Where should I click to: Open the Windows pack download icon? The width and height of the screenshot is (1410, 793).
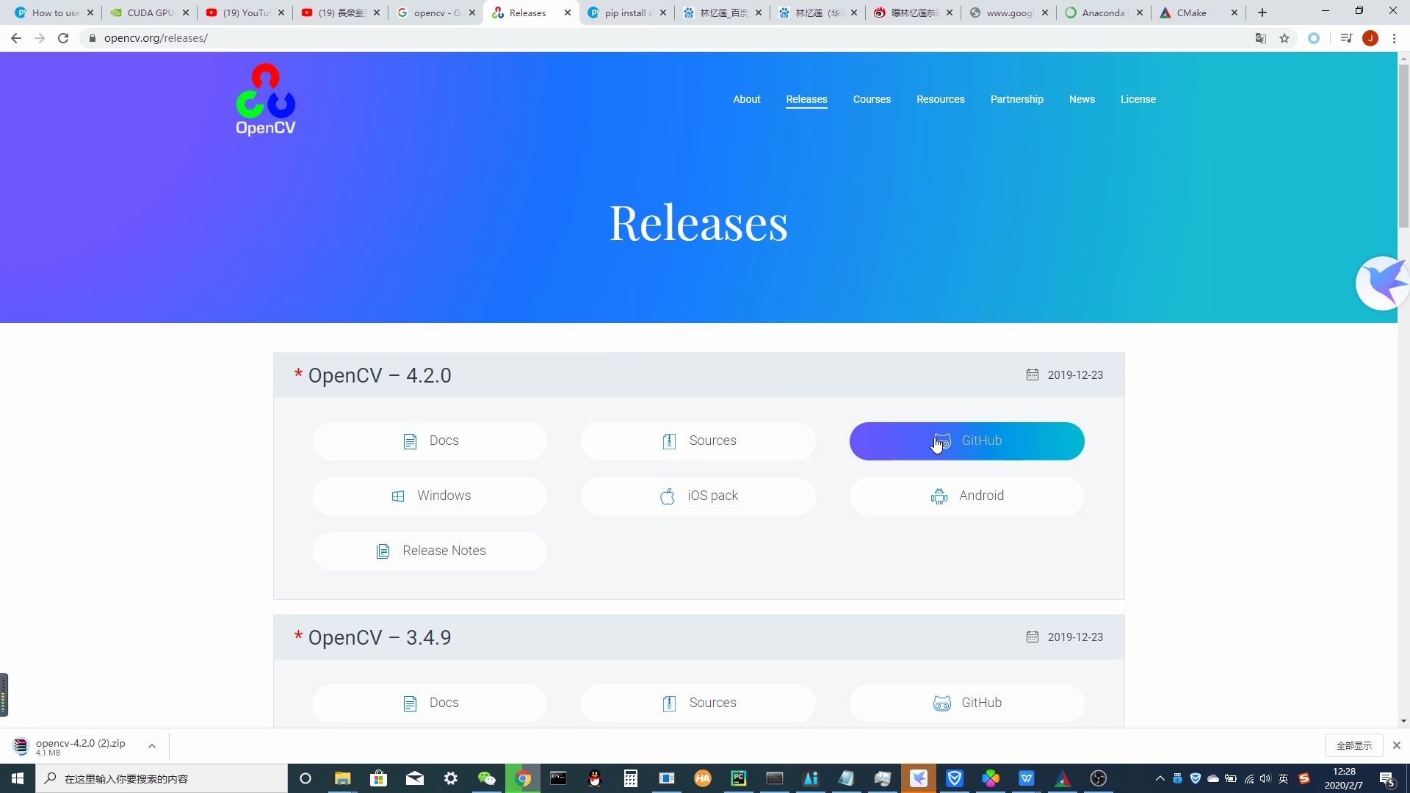coord(398,496)
